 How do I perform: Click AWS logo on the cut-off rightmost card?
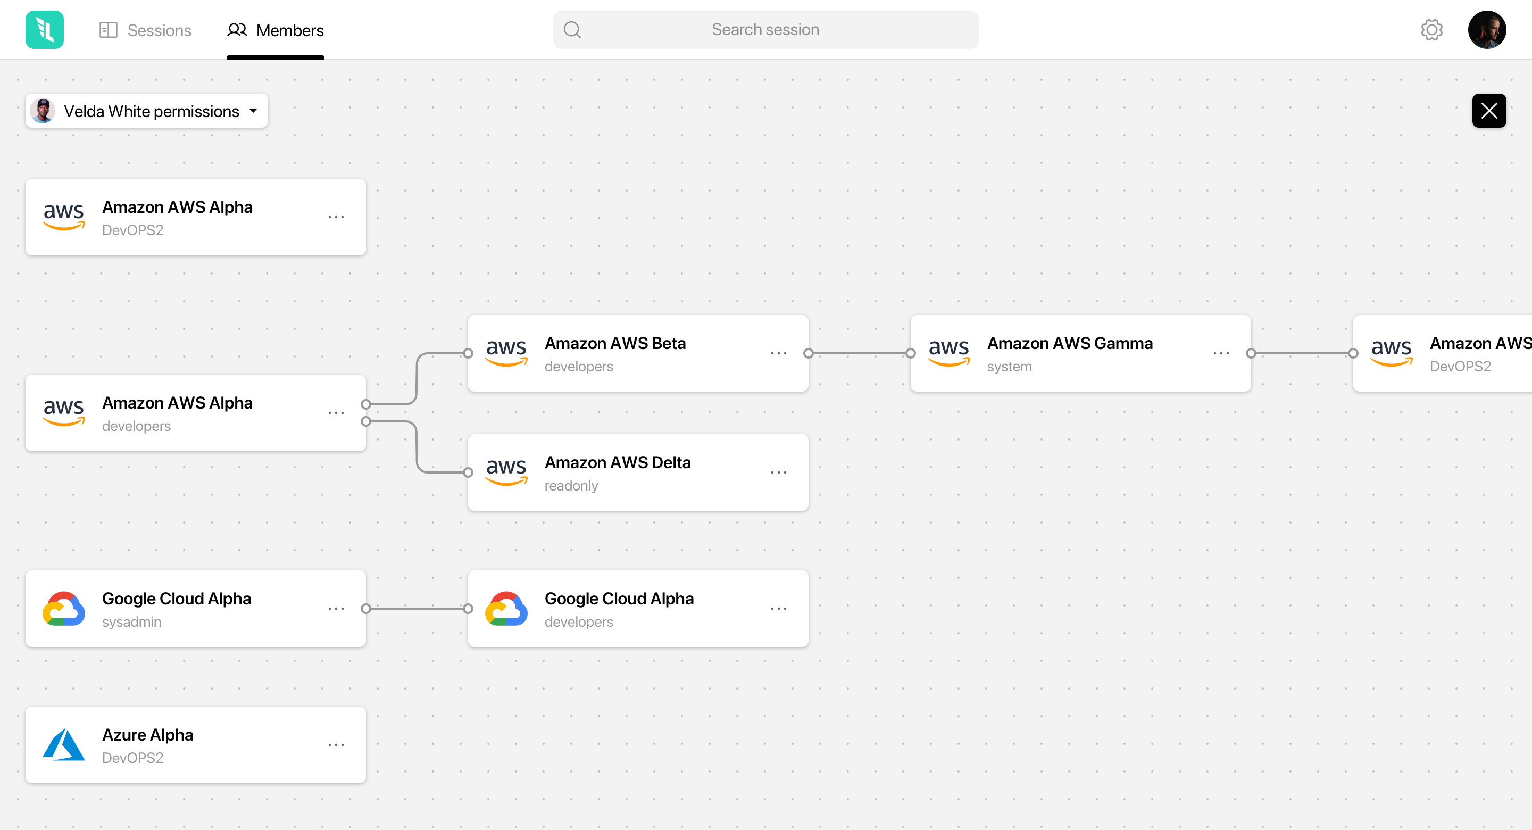(1391, 353)
